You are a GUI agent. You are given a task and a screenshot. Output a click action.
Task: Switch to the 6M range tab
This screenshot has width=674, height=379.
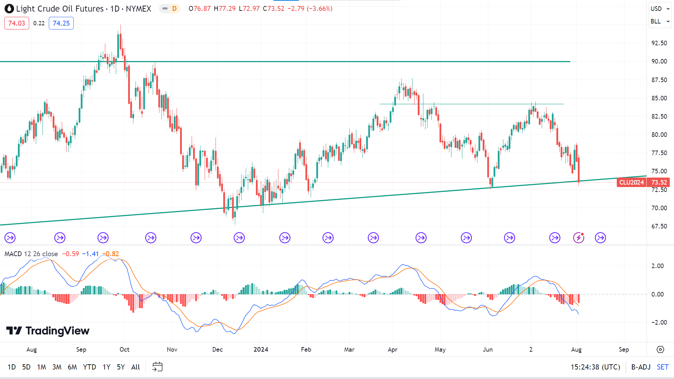[x=72, y=367]
